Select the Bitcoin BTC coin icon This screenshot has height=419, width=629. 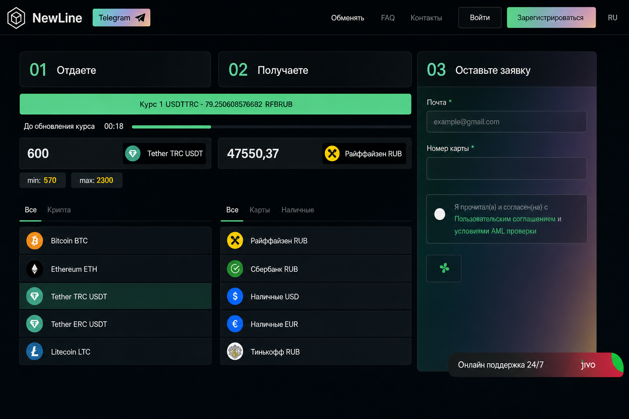tap(35, 241)
